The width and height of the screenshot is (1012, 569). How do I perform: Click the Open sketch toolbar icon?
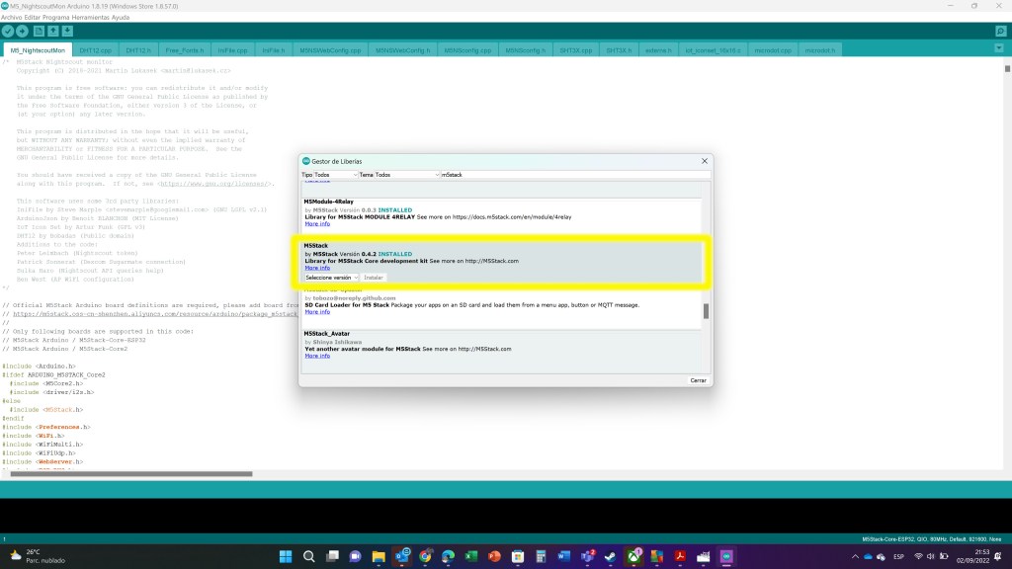point(53,32)
